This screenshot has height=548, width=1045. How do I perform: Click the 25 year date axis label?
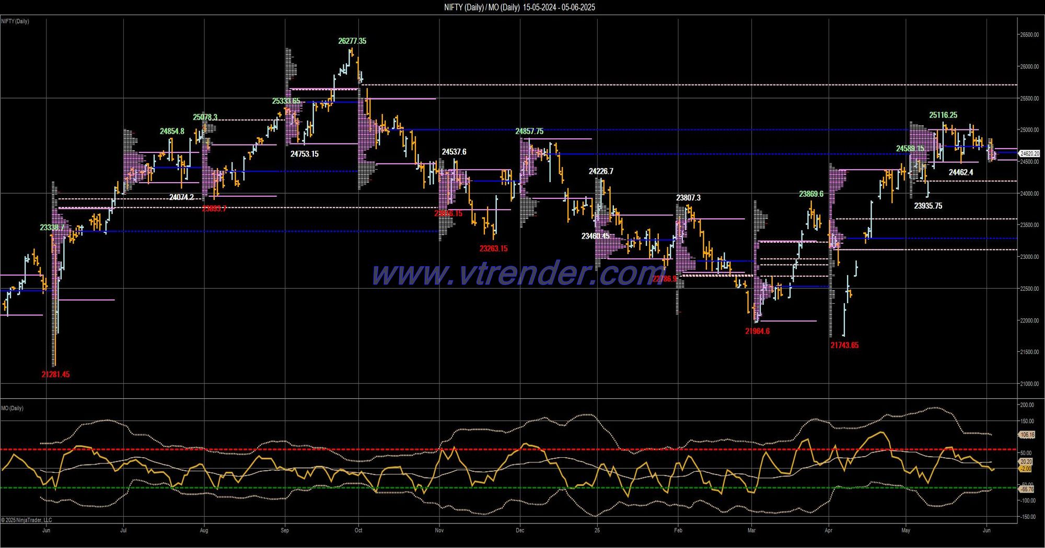tap(597, 531)
